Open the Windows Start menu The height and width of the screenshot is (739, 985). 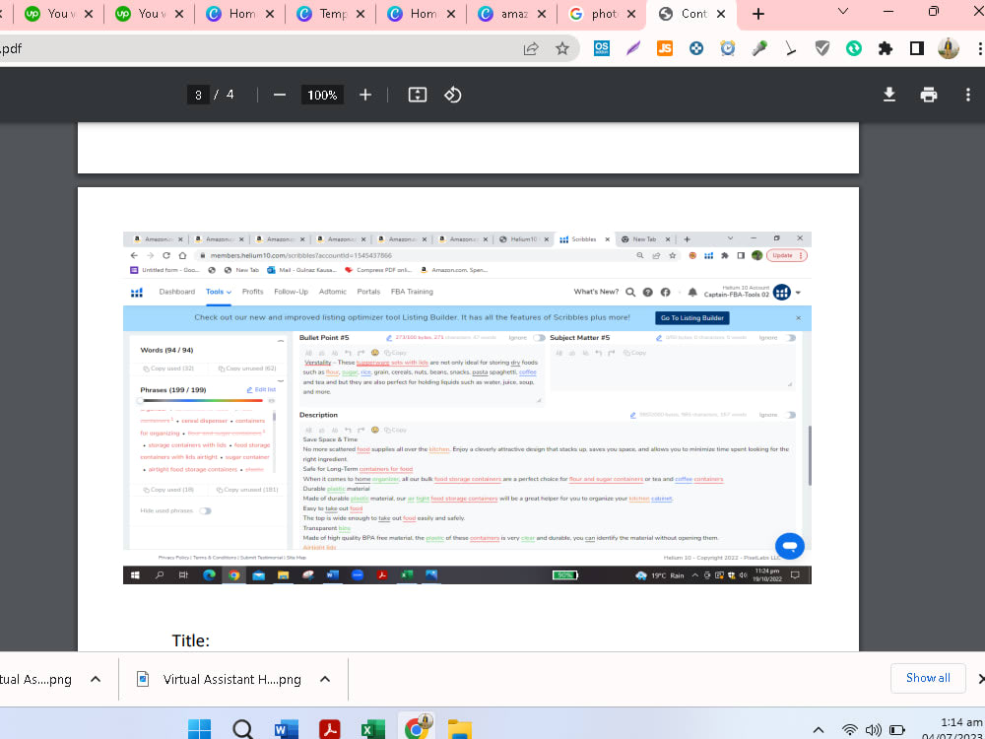click(x=200, y=729)
